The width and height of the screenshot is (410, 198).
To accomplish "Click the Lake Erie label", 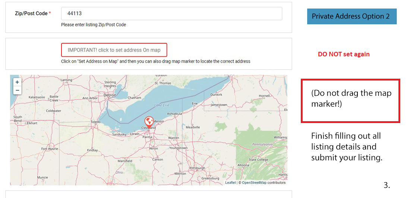I will 162,105.
